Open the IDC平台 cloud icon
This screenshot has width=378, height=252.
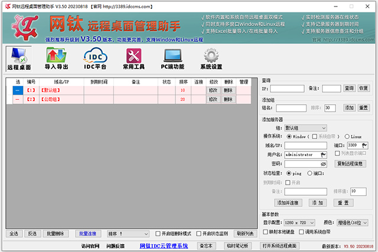pos(95,59)
